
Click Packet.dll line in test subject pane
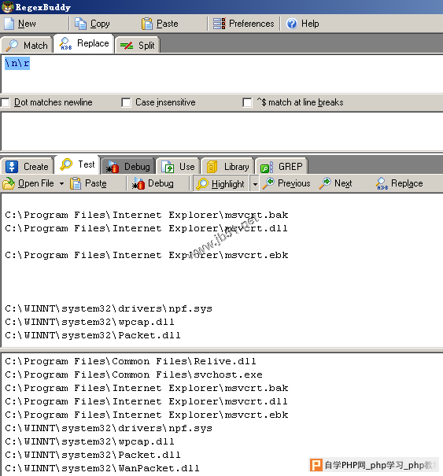pos(93,335)
